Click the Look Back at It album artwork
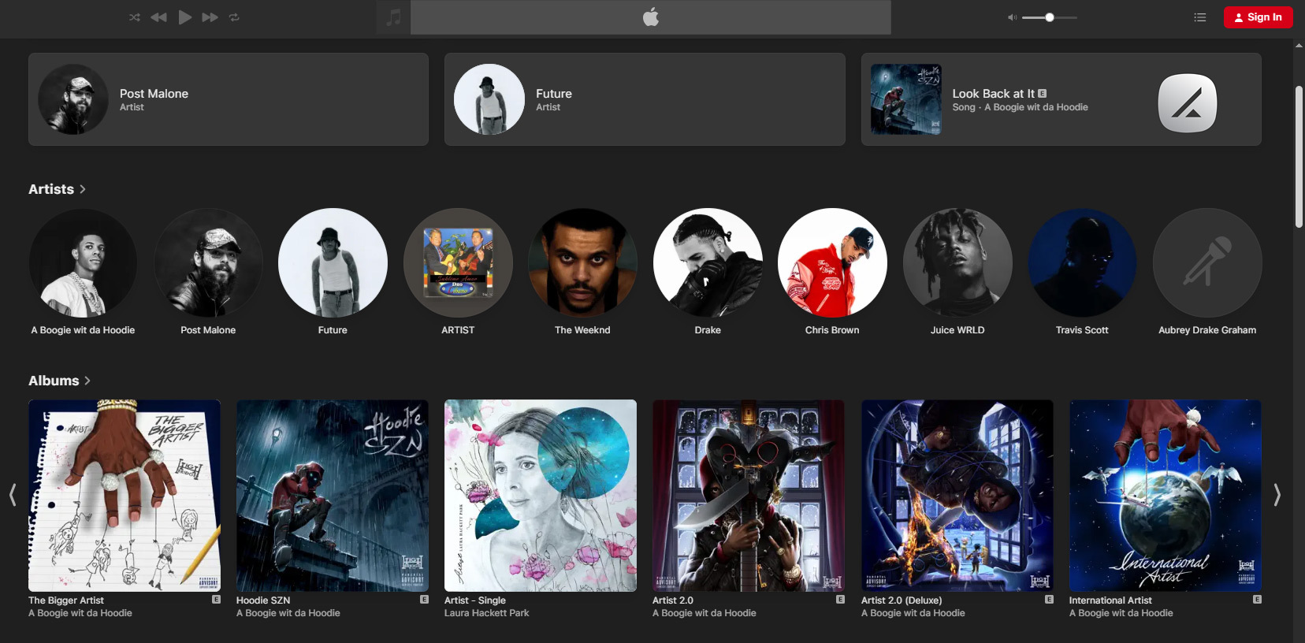This screenshot has height=643, width=1305. [906, 99]
